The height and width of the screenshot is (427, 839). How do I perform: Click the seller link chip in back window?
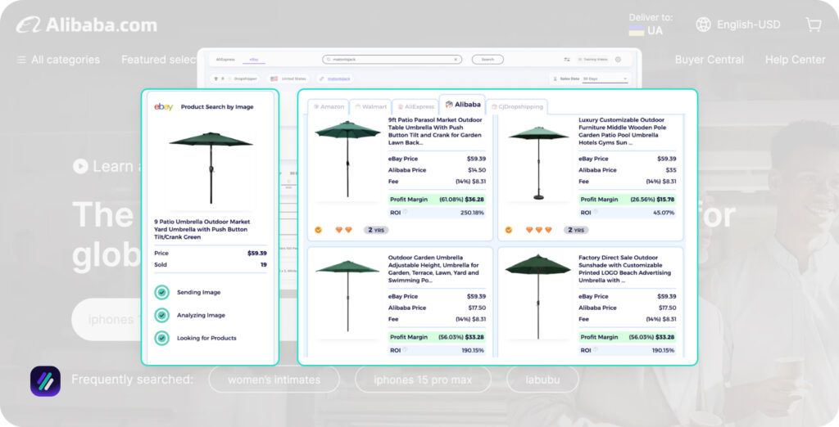coord(335,79)
